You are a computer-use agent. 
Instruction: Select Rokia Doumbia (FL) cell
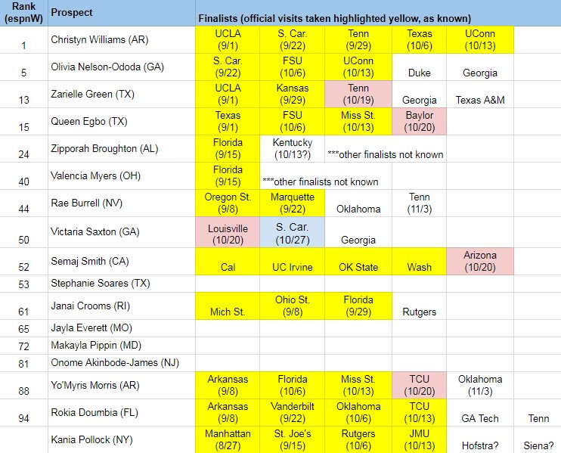(122, 413)
